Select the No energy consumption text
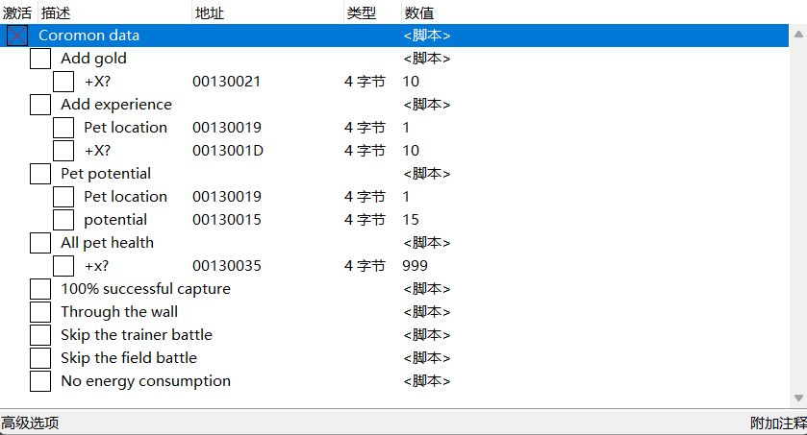Screen dimensions: 807x435 (145, 381)
